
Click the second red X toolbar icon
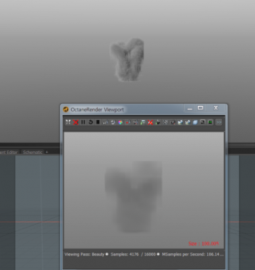click(x=150, y=122)
